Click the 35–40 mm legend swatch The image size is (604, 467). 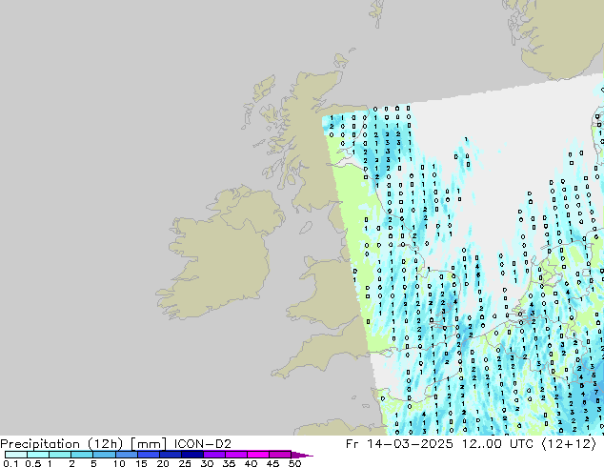(235, 455)
